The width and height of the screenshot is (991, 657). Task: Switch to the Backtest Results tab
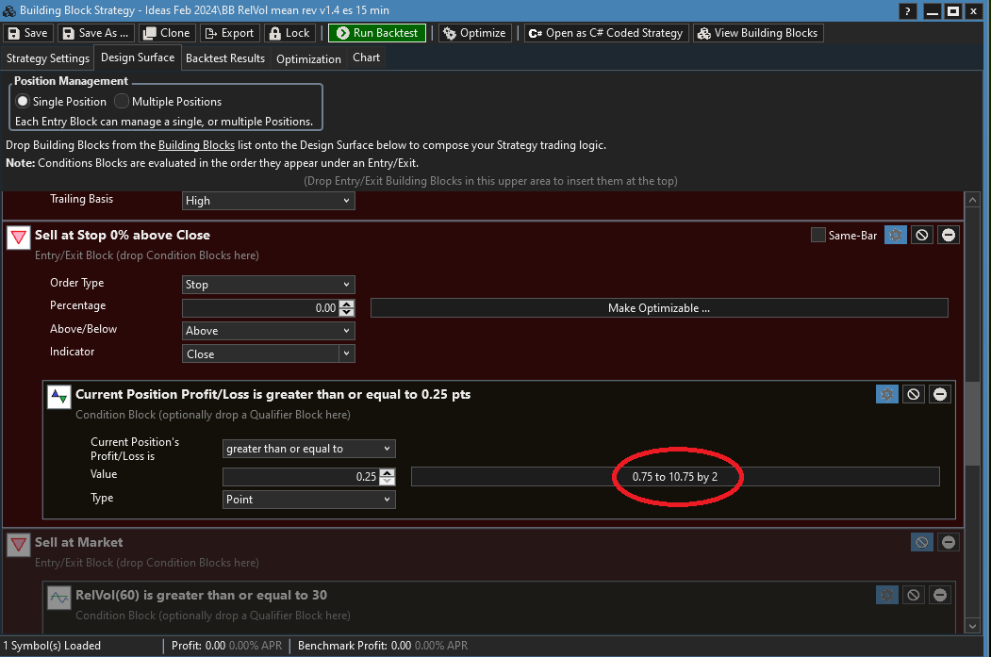[x=224, y=58]
